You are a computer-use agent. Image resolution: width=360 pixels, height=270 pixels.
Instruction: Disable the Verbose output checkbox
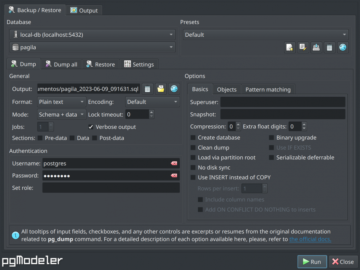[91, 127]
